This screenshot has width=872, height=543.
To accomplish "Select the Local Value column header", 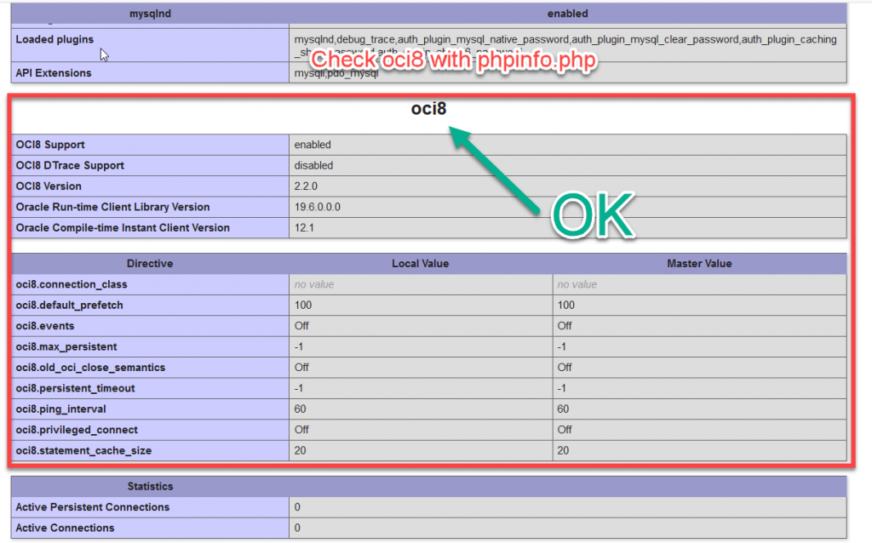I will (x=422, y=263).
